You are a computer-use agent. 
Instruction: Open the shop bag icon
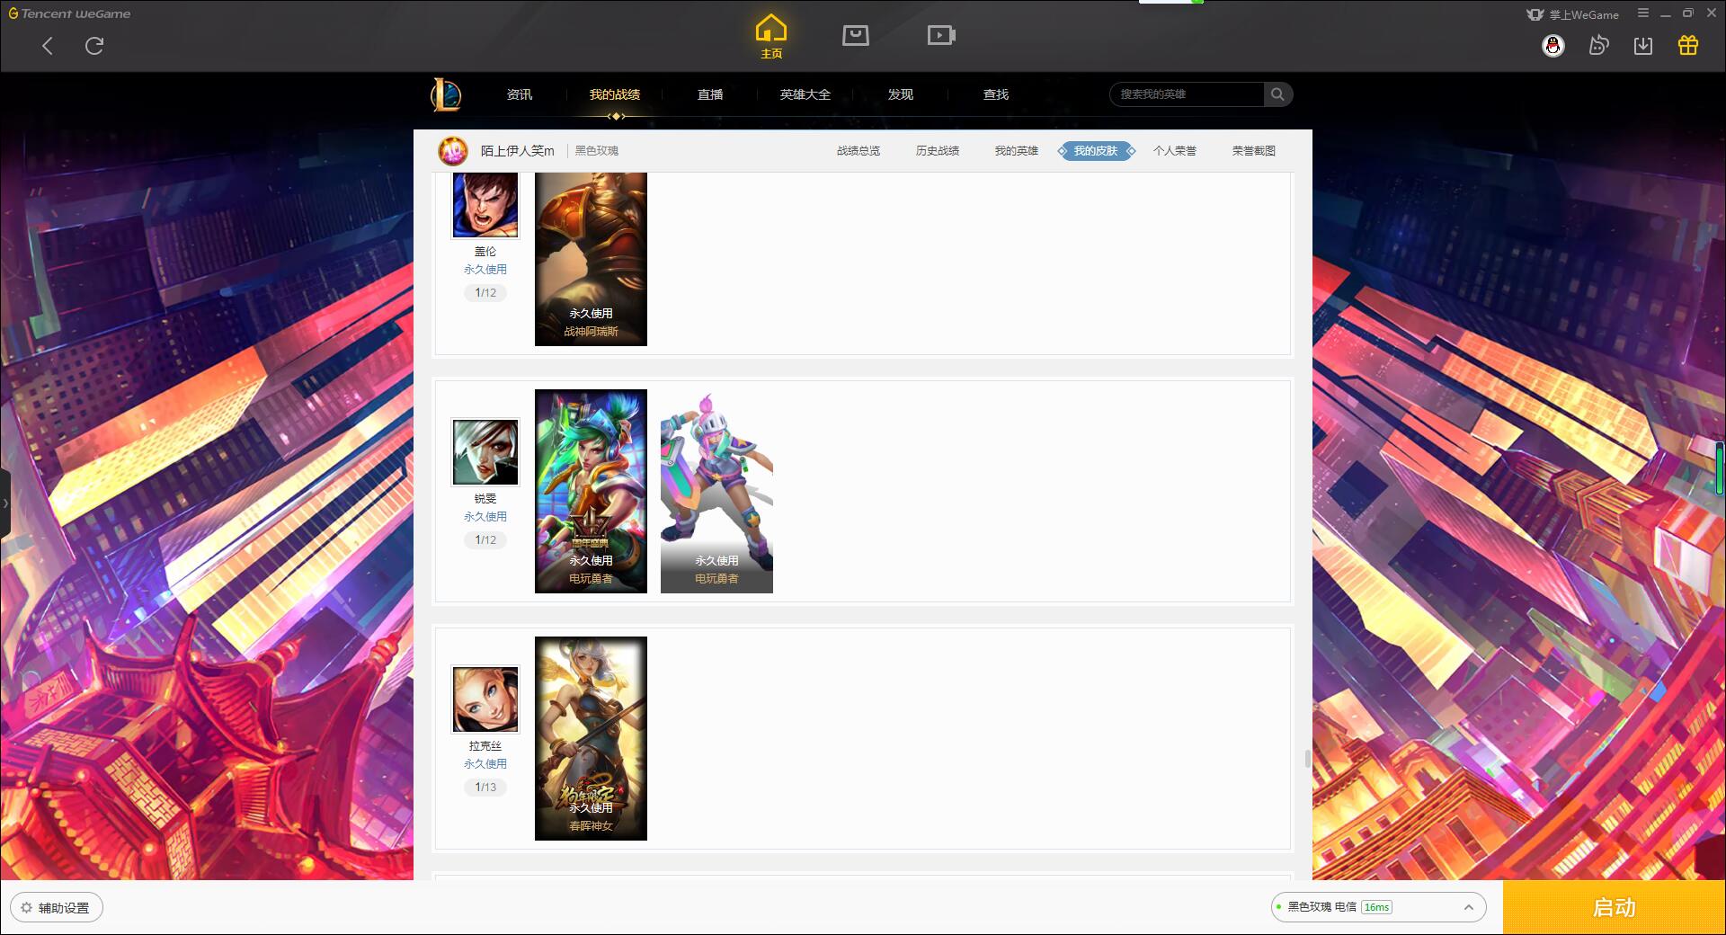[856, 35]
